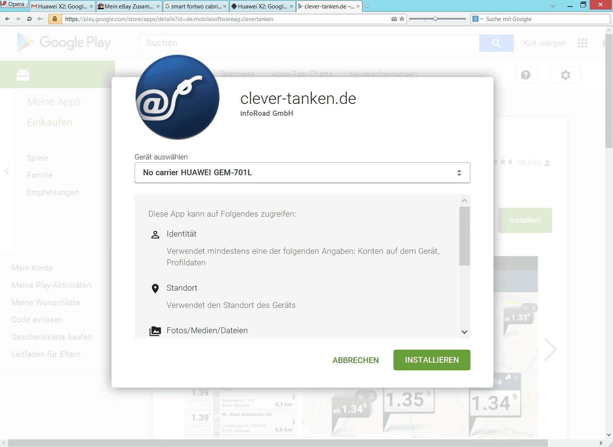Click the Installiert button behind dialog
Image resolution: width=613 pixels, height=447 pixels.
(525, 220)
